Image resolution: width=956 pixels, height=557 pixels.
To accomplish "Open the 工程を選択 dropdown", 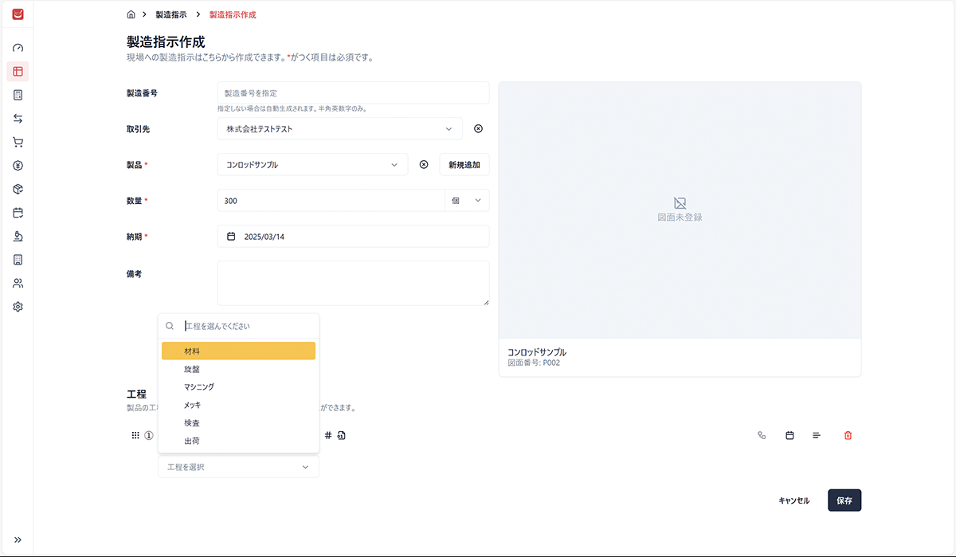I will (x=238, y=467).
